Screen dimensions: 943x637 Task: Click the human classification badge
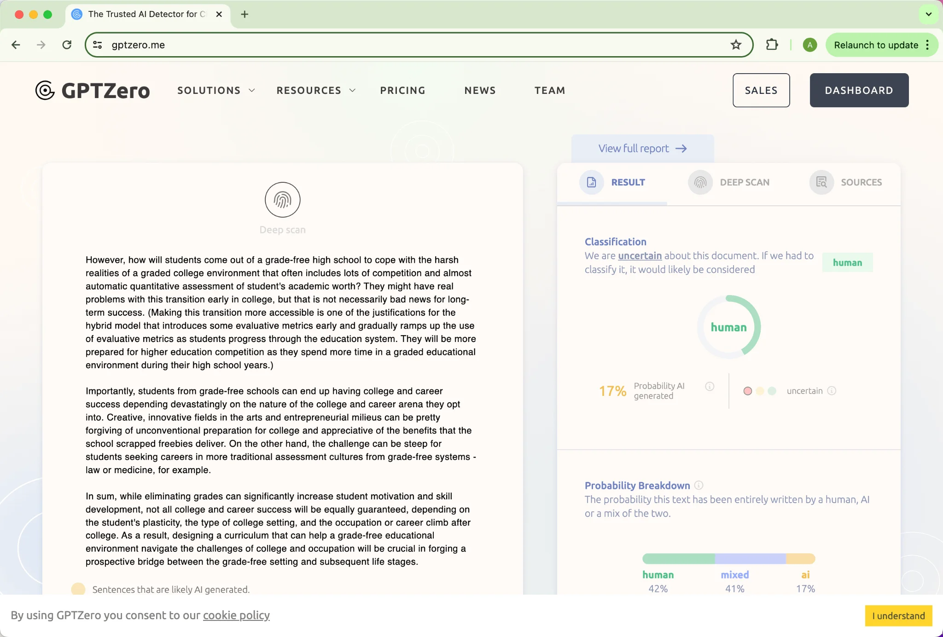[847, 262]
